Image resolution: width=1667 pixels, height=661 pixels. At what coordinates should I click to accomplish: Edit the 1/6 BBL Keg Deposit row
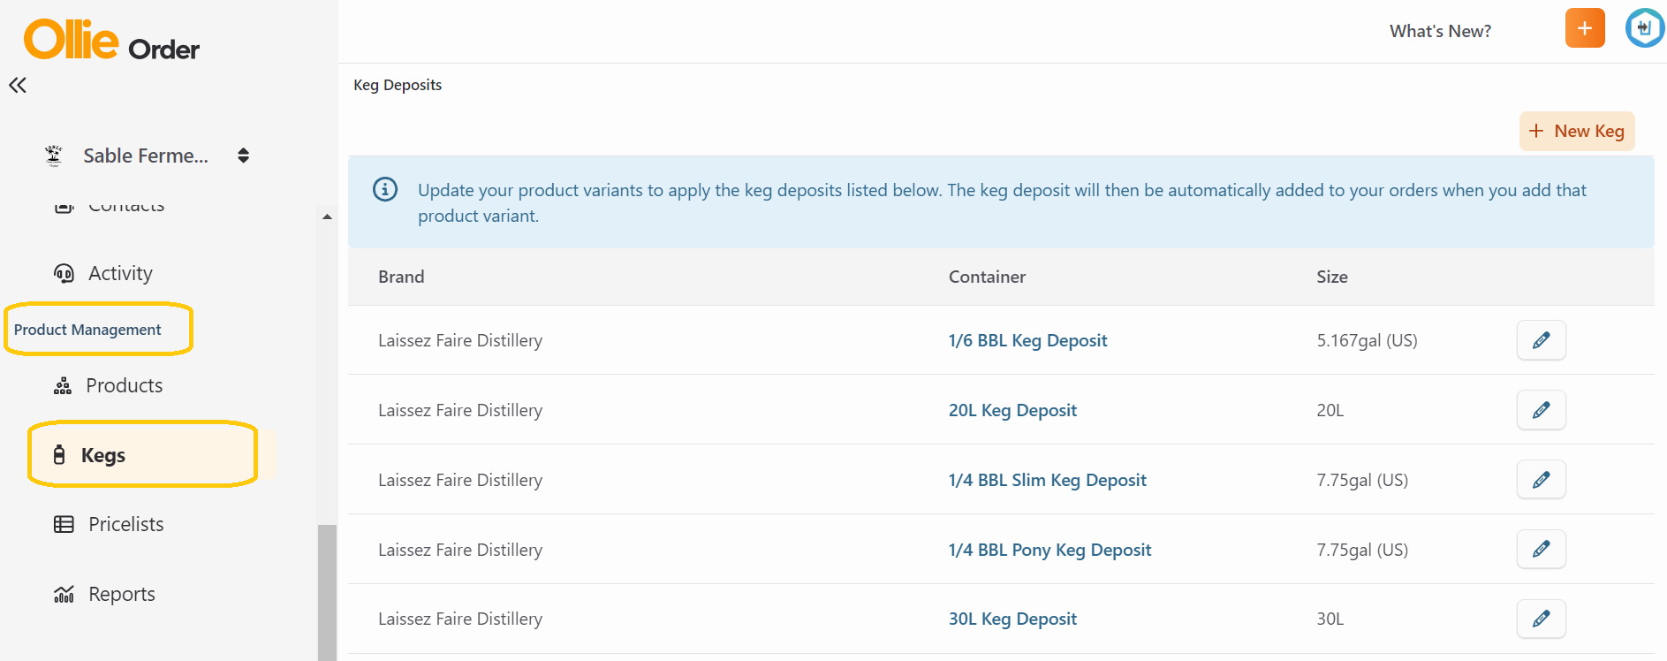click(1542, 340)
